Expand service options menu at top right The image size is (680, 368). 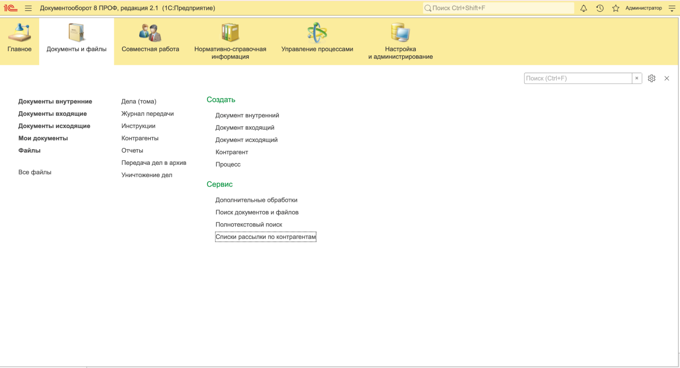pyautogui.click(x=672, y=8)
